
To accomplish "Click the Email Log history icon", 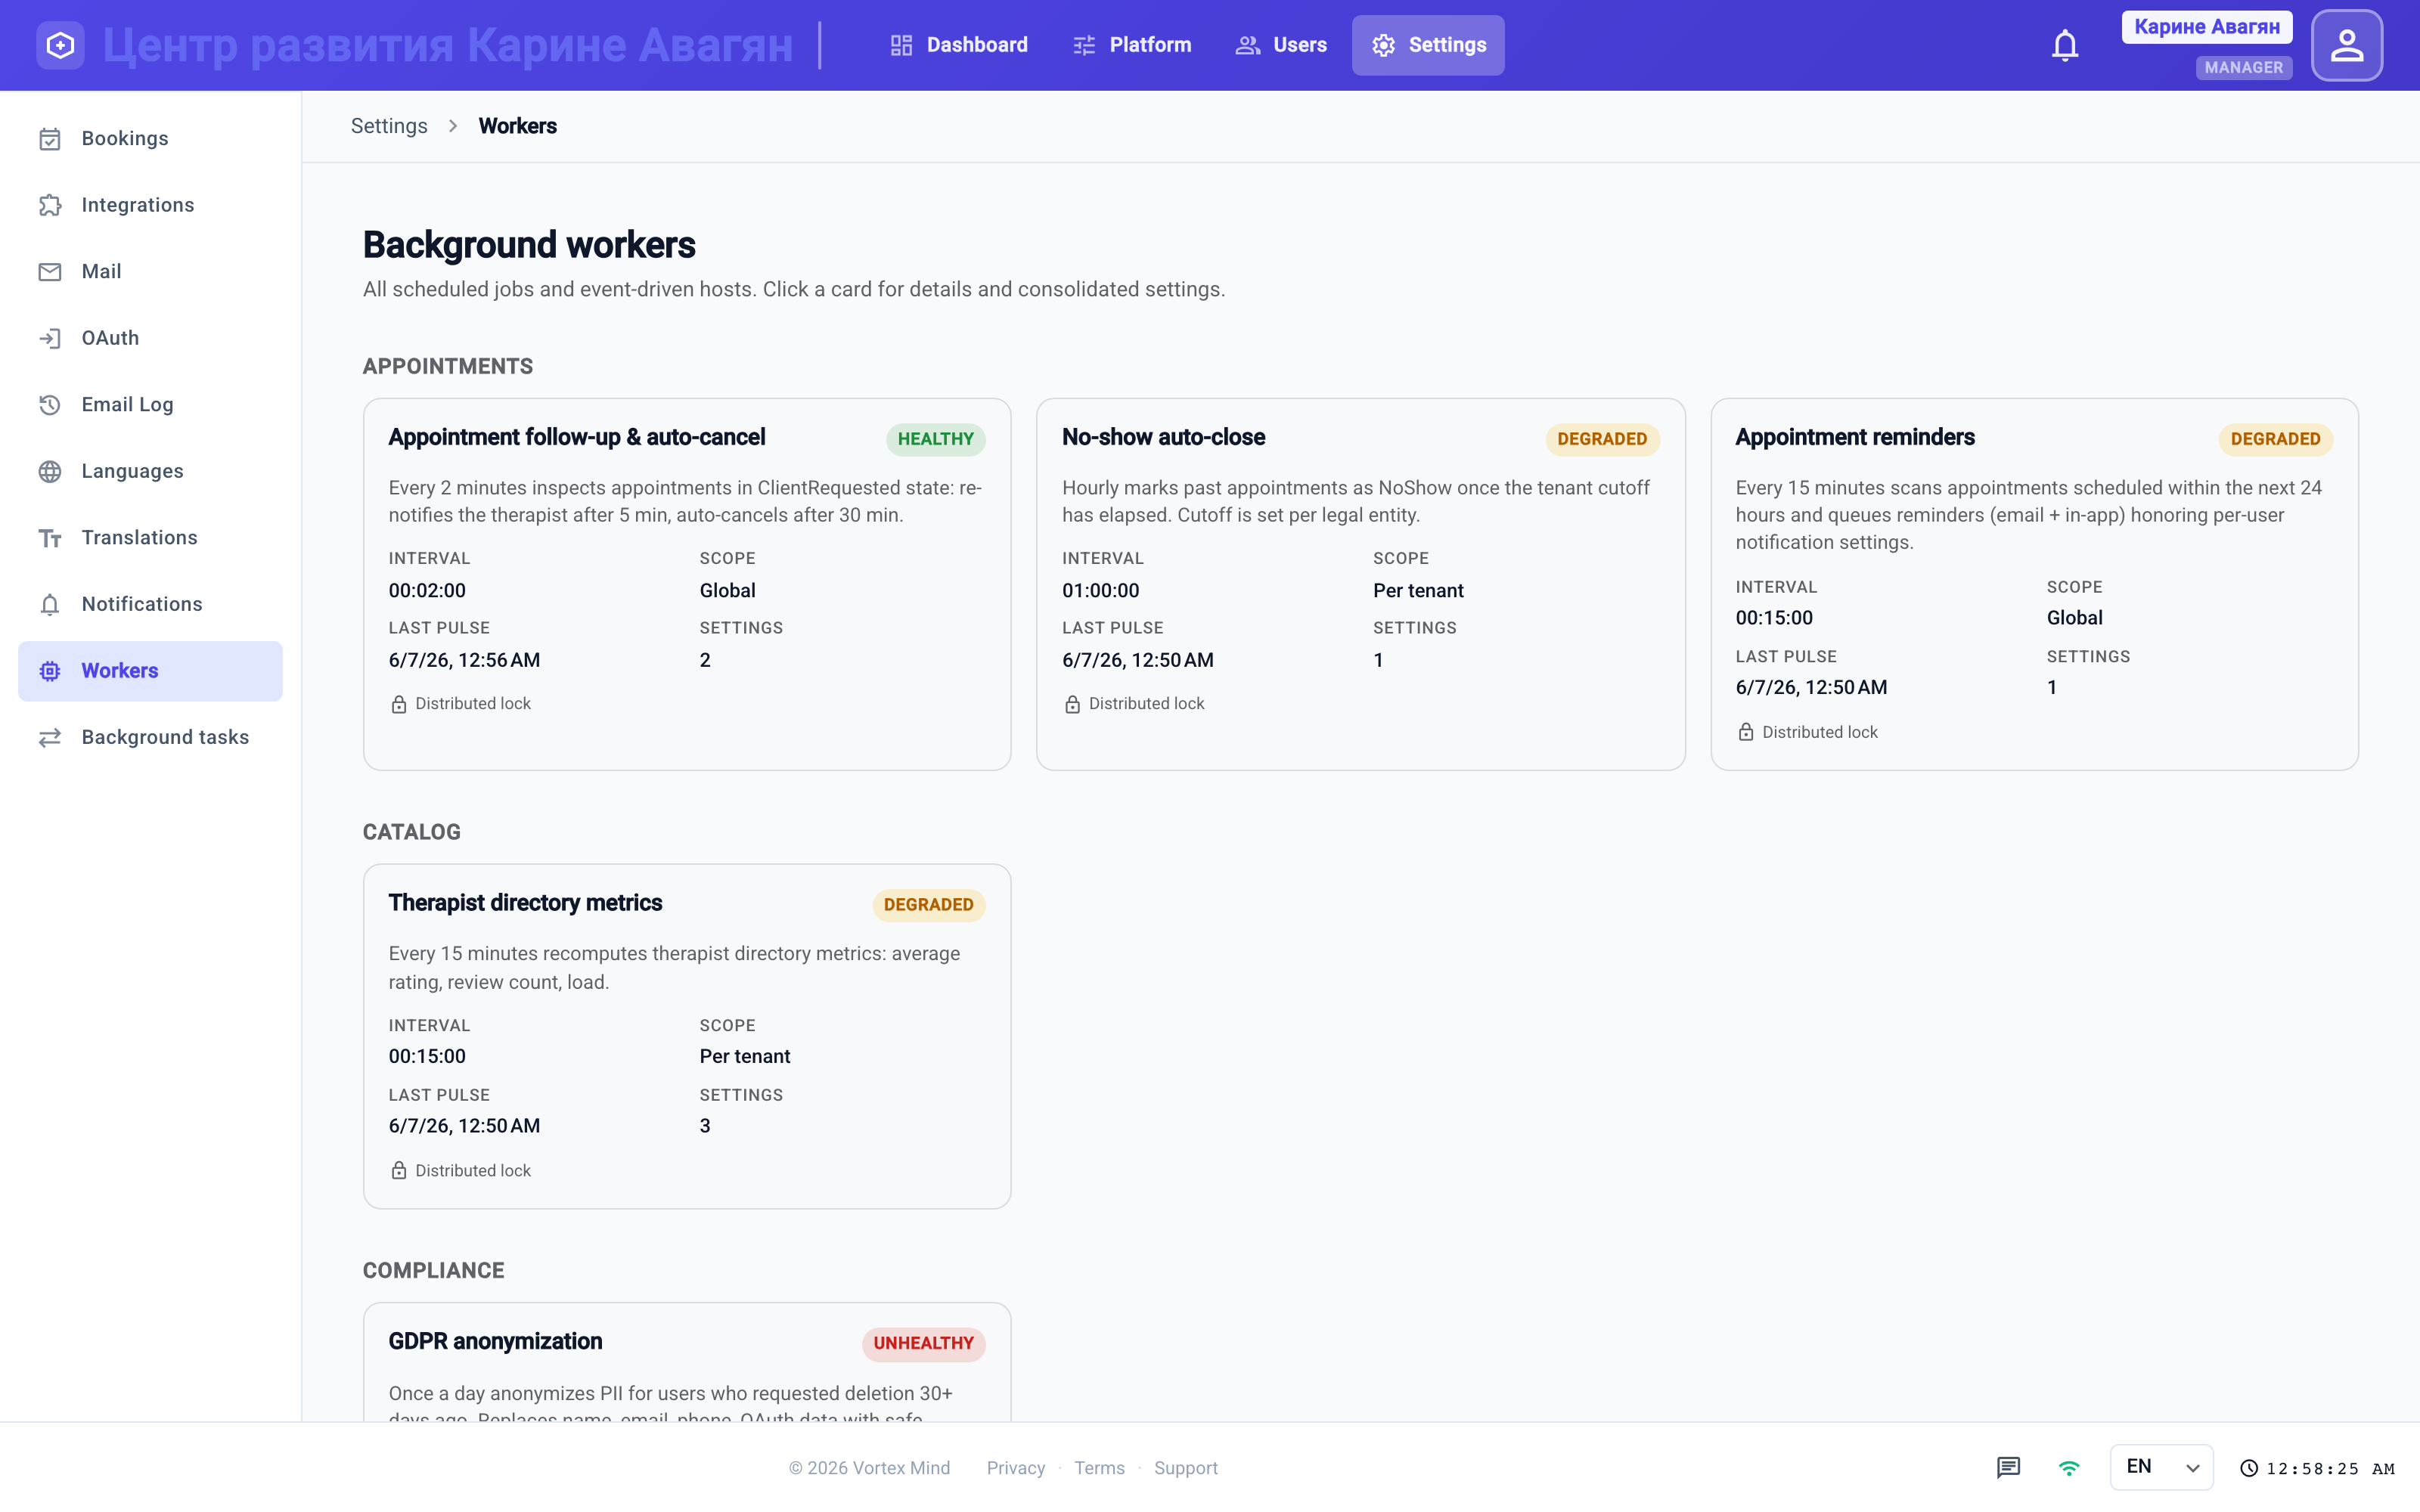I will (x=50, y=405).
